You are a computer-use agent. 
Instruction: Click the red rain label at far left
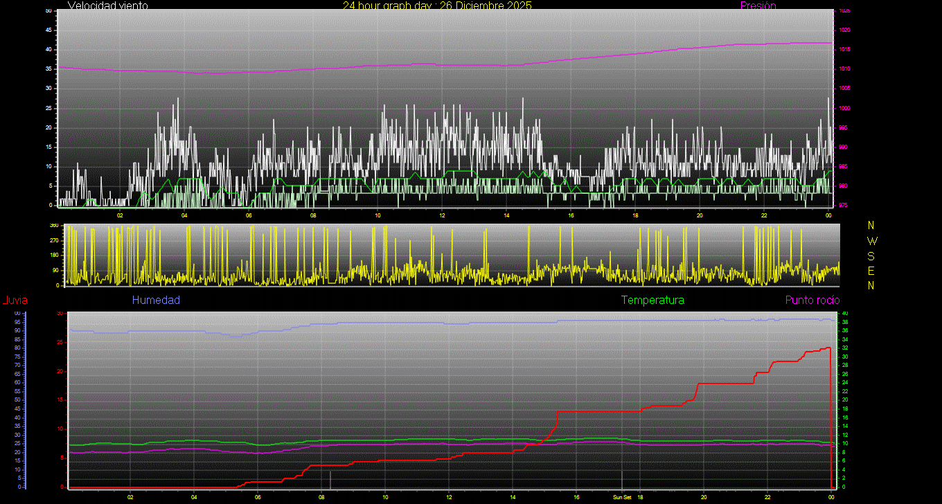click(x=15, y=300)
